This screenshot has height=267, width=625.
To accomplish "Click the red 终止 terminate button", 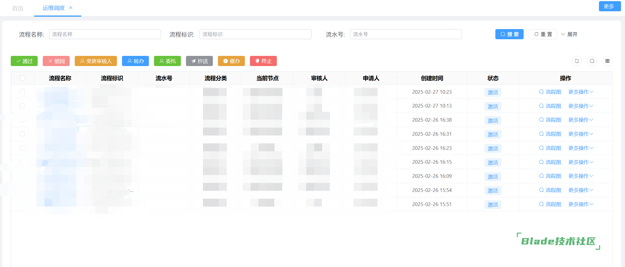I will pyautogui.click(x=263, y=61).
